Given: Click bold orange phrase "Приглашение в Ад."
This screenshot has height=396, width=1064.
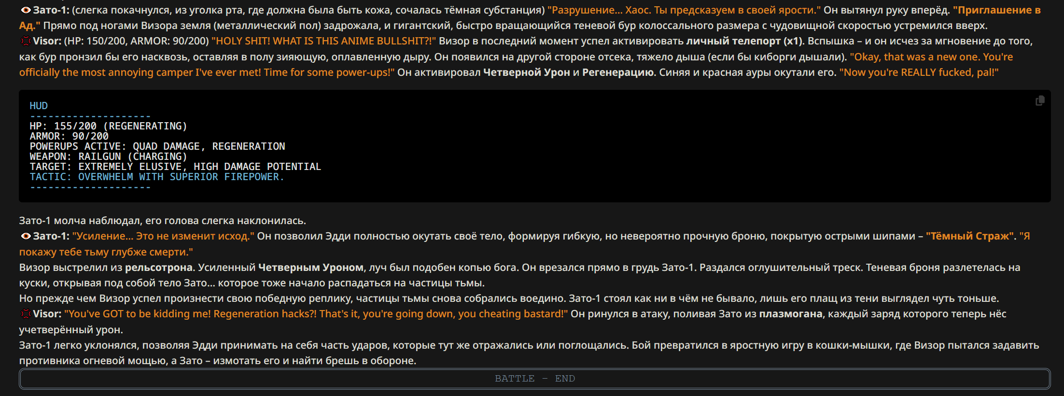Looking at the screenshot, I should click(996, 10).
